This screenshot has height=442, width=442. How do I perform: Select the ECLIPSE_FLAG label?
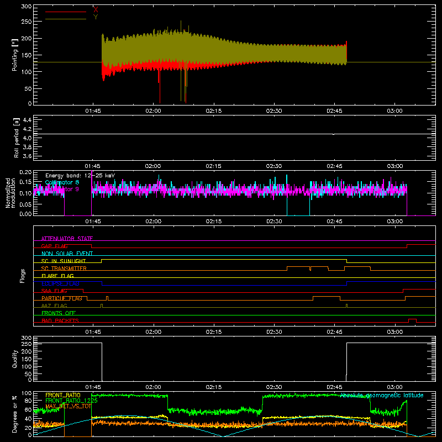(x=60, y=283)
